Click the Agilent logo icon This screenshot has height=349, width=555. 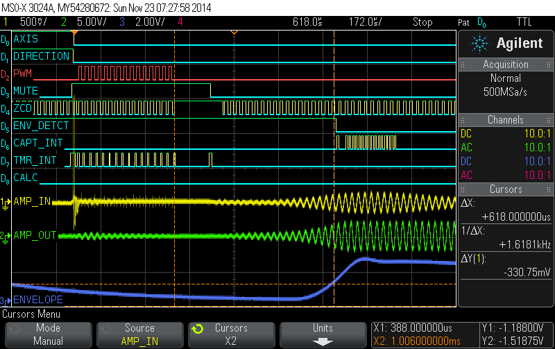pyautogui.click(x=479, y=44)
